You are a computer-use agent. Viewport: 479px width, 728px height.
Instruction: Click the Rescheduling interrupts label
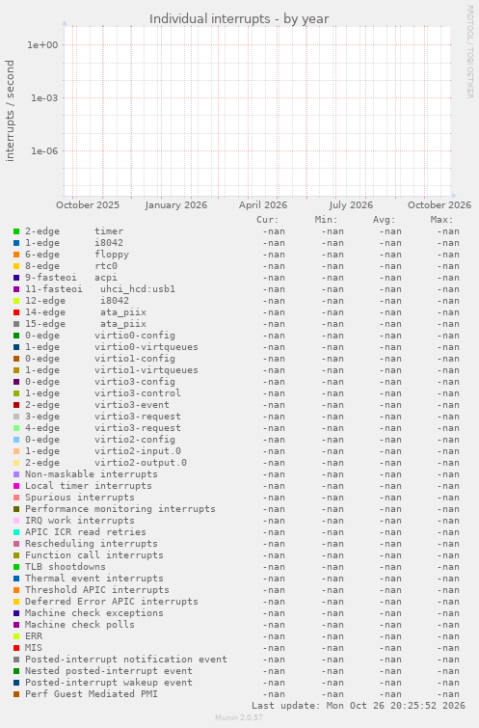(x=92, y=544)
